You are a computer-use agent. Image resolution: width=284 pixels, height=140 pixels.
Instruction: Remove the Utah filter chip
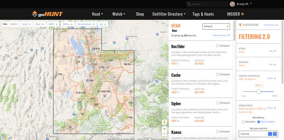point(30,24)
